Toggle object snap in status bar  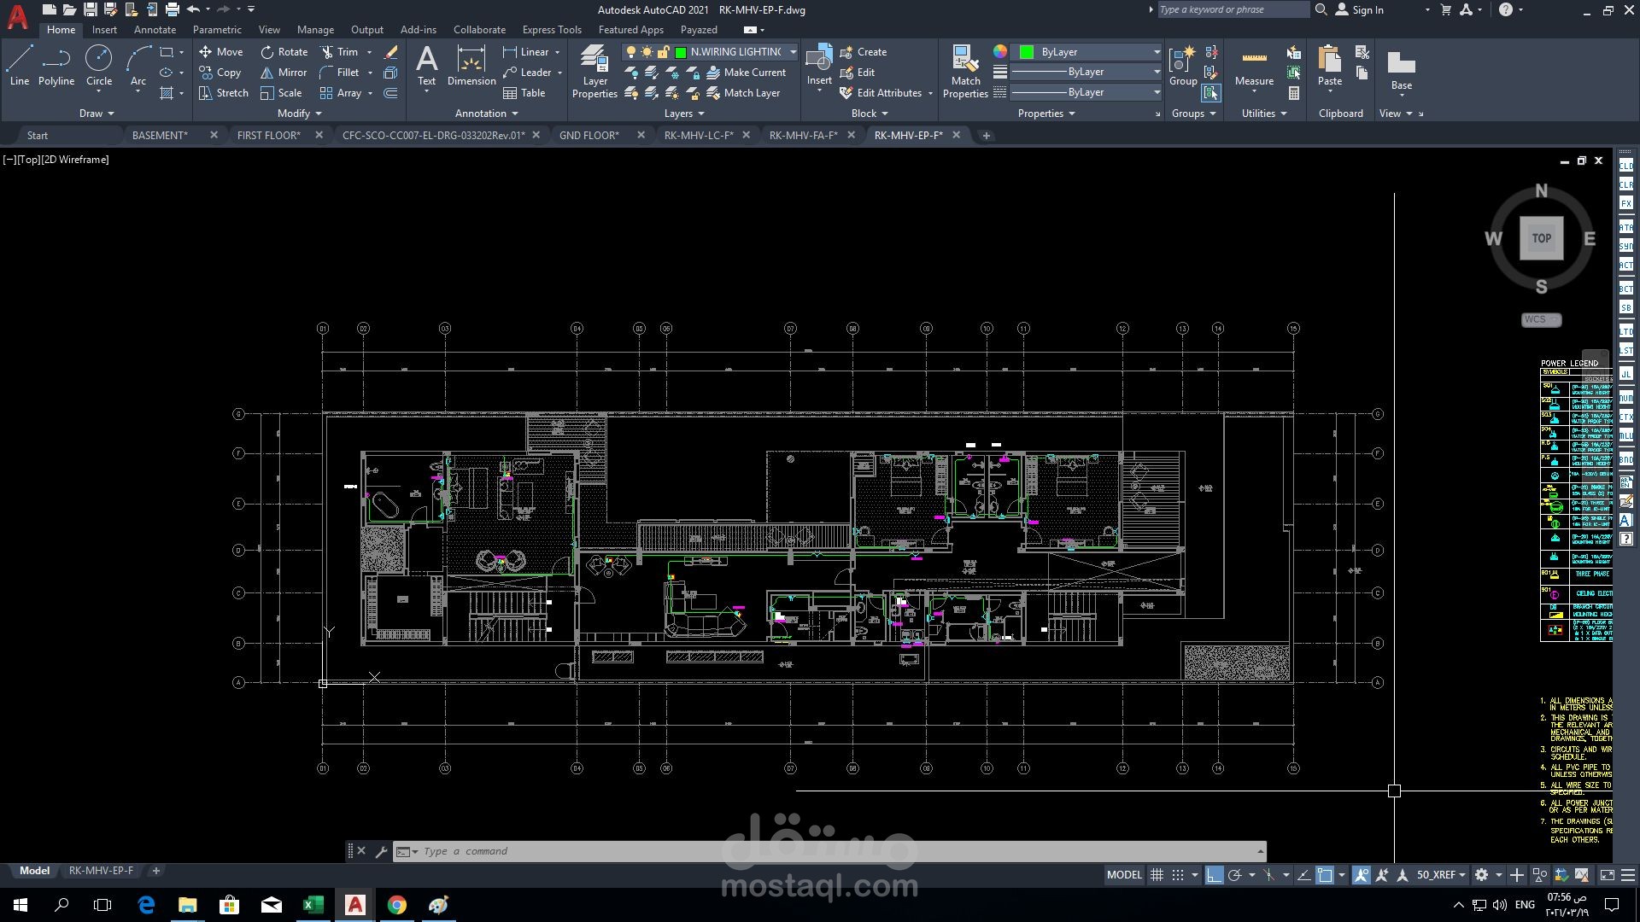point(1325,875)
